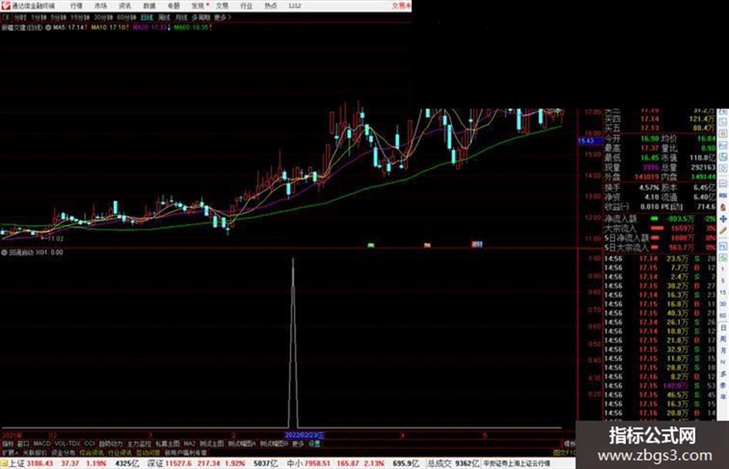Click the 今开 16.90 value
This screenshot has width=729, height=469.
(x=650, y=139)
